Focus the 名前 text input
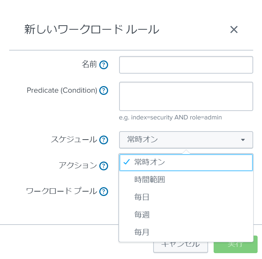The height and width of the screenshot is (259, 262). pyautogui.click(x=186, y=65)
